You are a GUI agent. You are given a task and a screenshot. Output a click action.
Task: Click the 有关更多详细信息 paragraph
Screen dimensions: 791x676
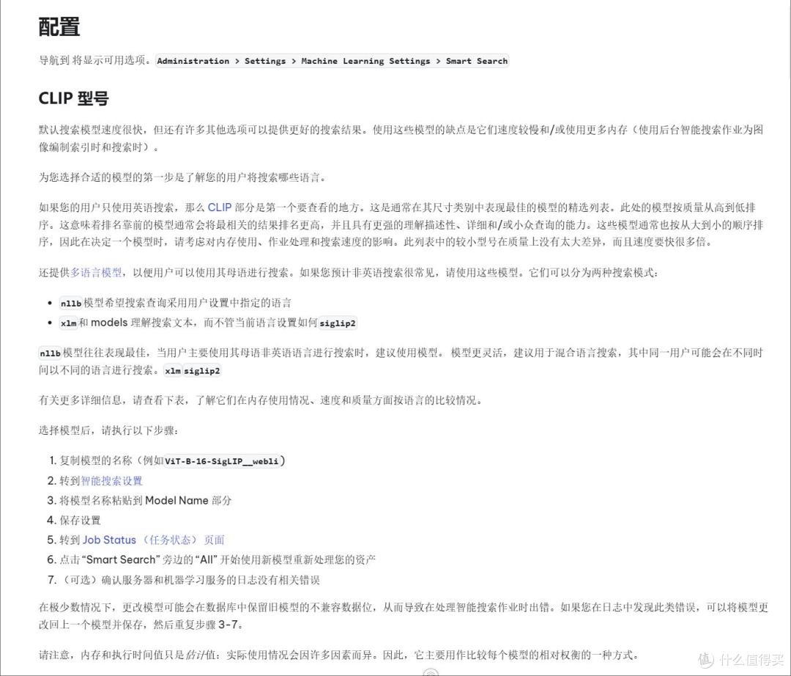click(x=261, y=400)
